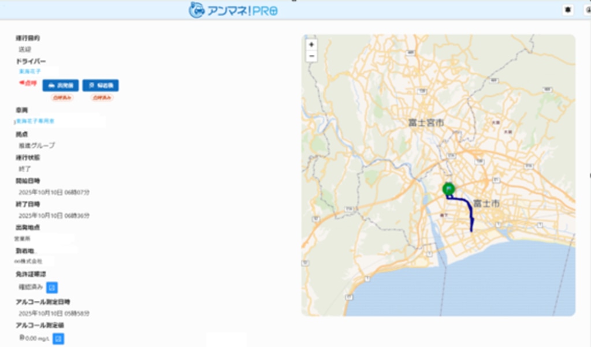
Task: Open the 帰着後 post-return roll call
Action: click(x=101, y=85)
